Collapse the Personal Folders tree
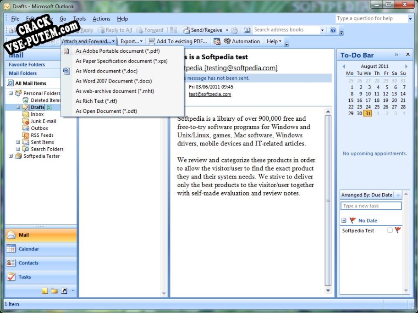Image resolution: width=418 pixels, height=313 pixels. coord(11,93)
